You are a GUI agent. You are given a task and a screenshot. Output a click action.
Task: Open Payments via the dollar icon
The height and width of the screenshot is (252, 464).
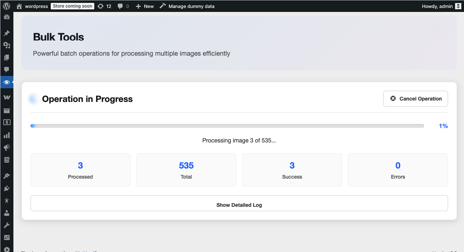[7, 122]
